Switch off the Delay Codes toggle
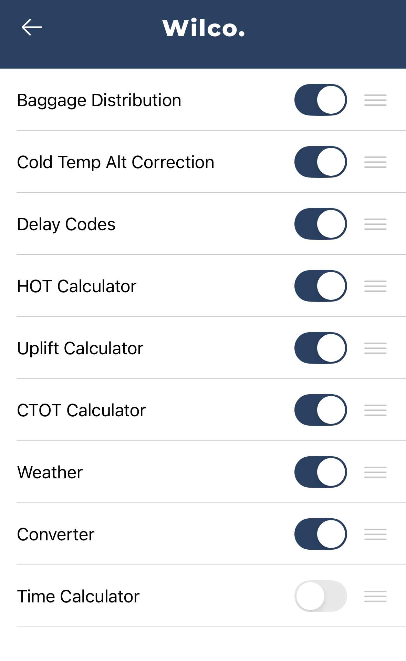The image size is (406, 661). 320,224
